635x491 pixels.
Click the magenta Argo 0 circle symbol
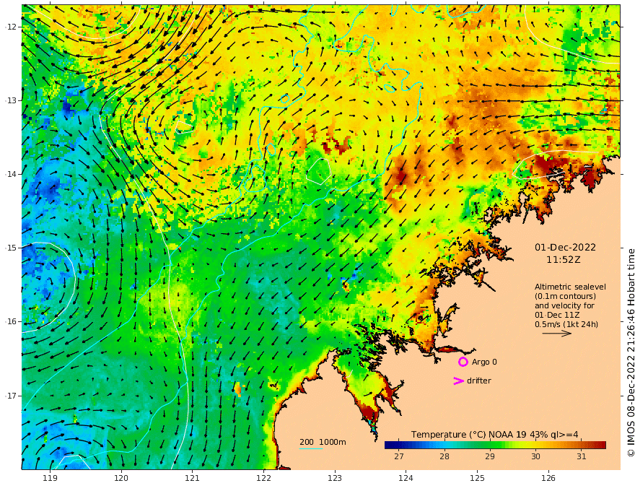(x=463, y=362)
